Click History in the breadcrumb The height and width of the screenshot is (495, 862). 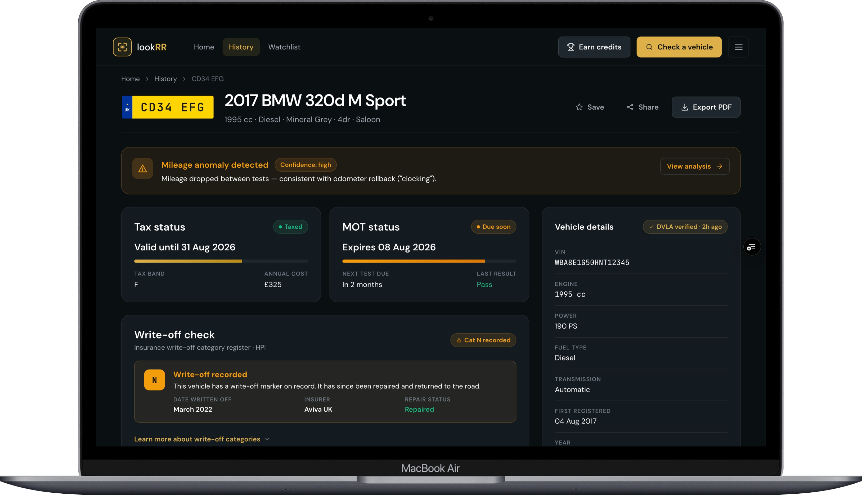tap(165, 79)
